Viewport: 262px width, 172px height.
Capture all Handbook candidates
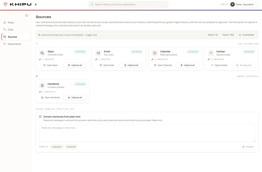tap(75, 98)
